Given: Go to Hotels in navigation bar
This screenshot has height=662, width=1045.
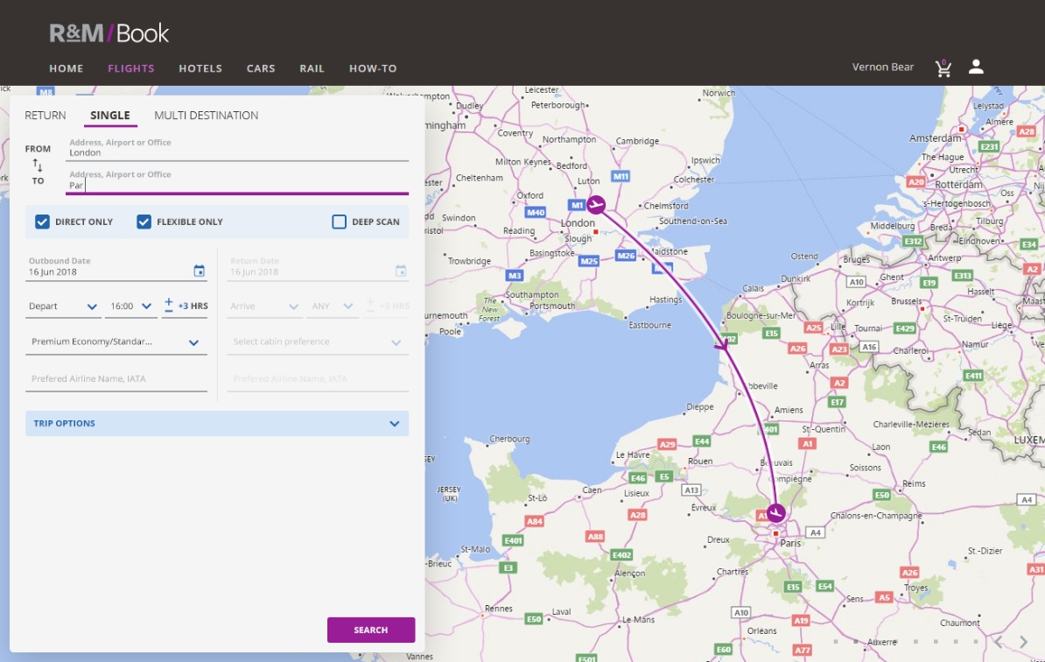Looking at the screenshot, I should [x=200, y=68].
